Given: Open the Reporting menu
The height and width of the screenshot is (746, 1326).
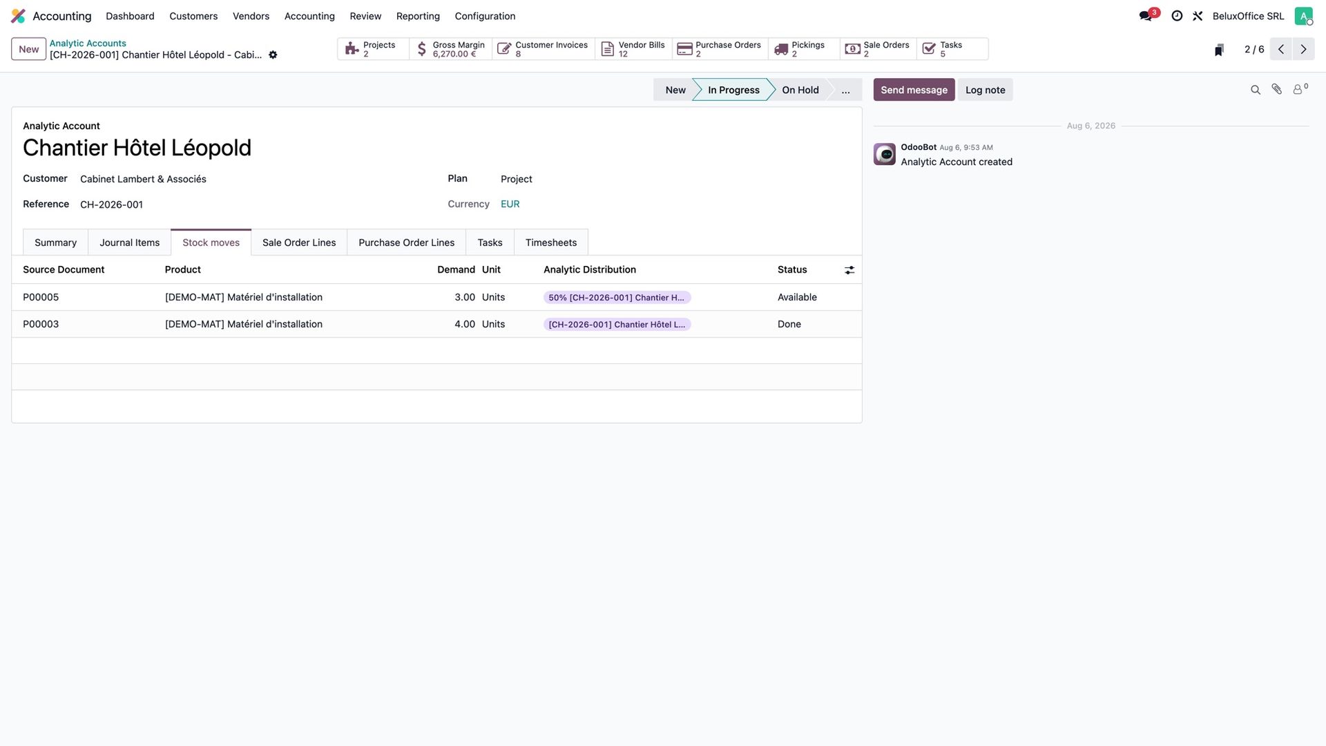Looking at the screenshot, I should (x=418, y=16).
